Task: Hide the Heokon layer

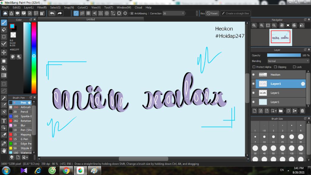Action: [x=254, y=75]
